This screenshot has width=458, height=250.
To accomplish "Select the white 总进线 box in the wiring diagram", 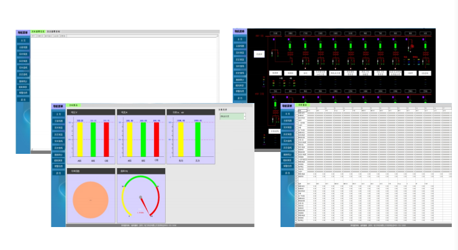I will [x=260, y=55].
